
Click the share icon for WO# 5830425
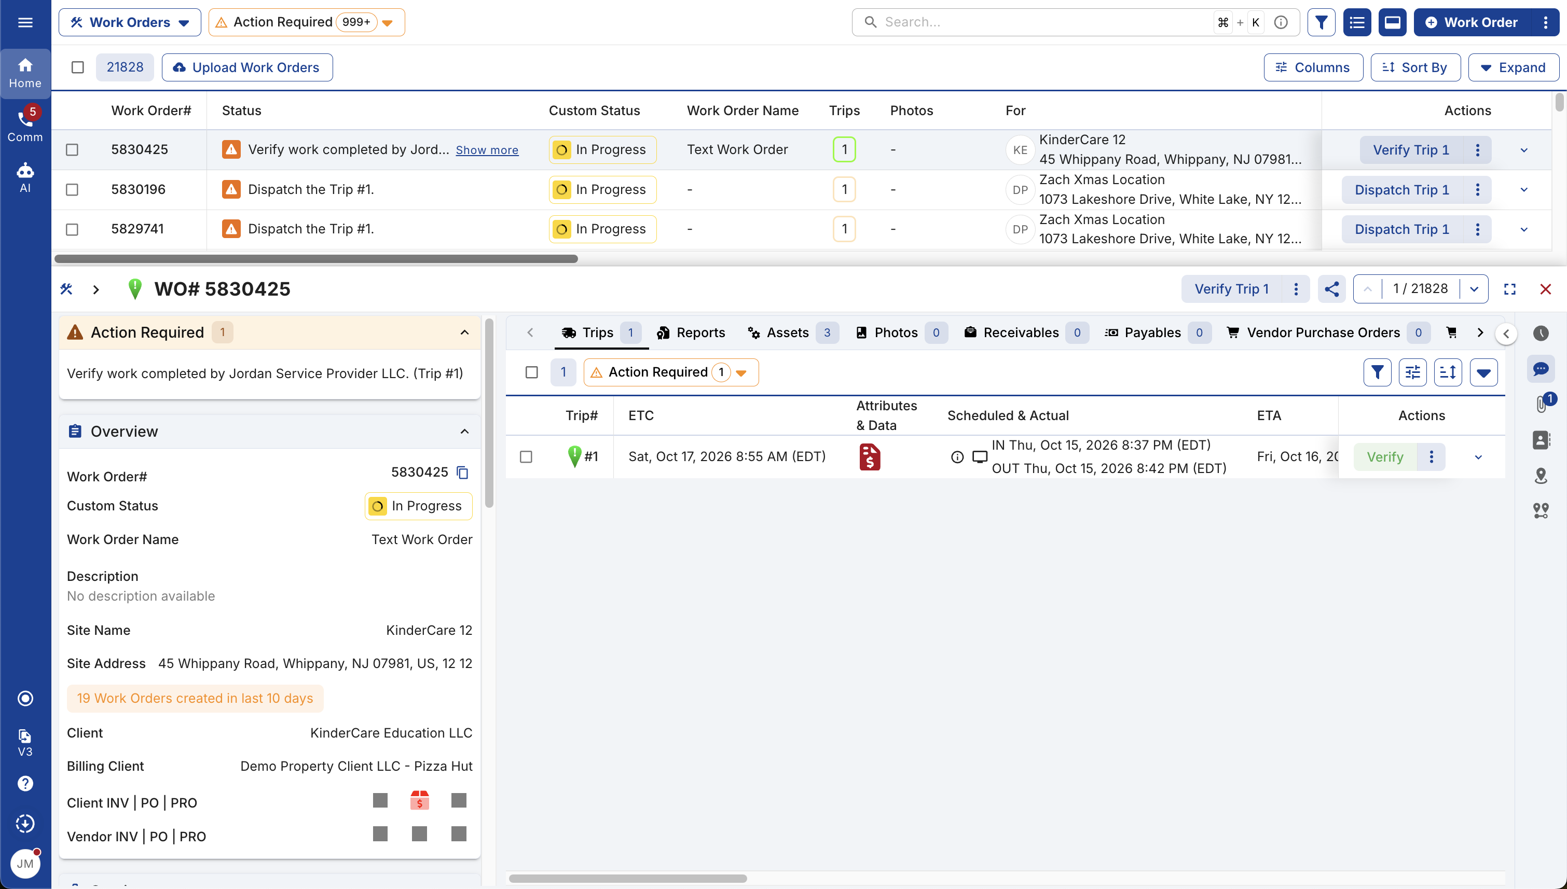[1331, 289]
